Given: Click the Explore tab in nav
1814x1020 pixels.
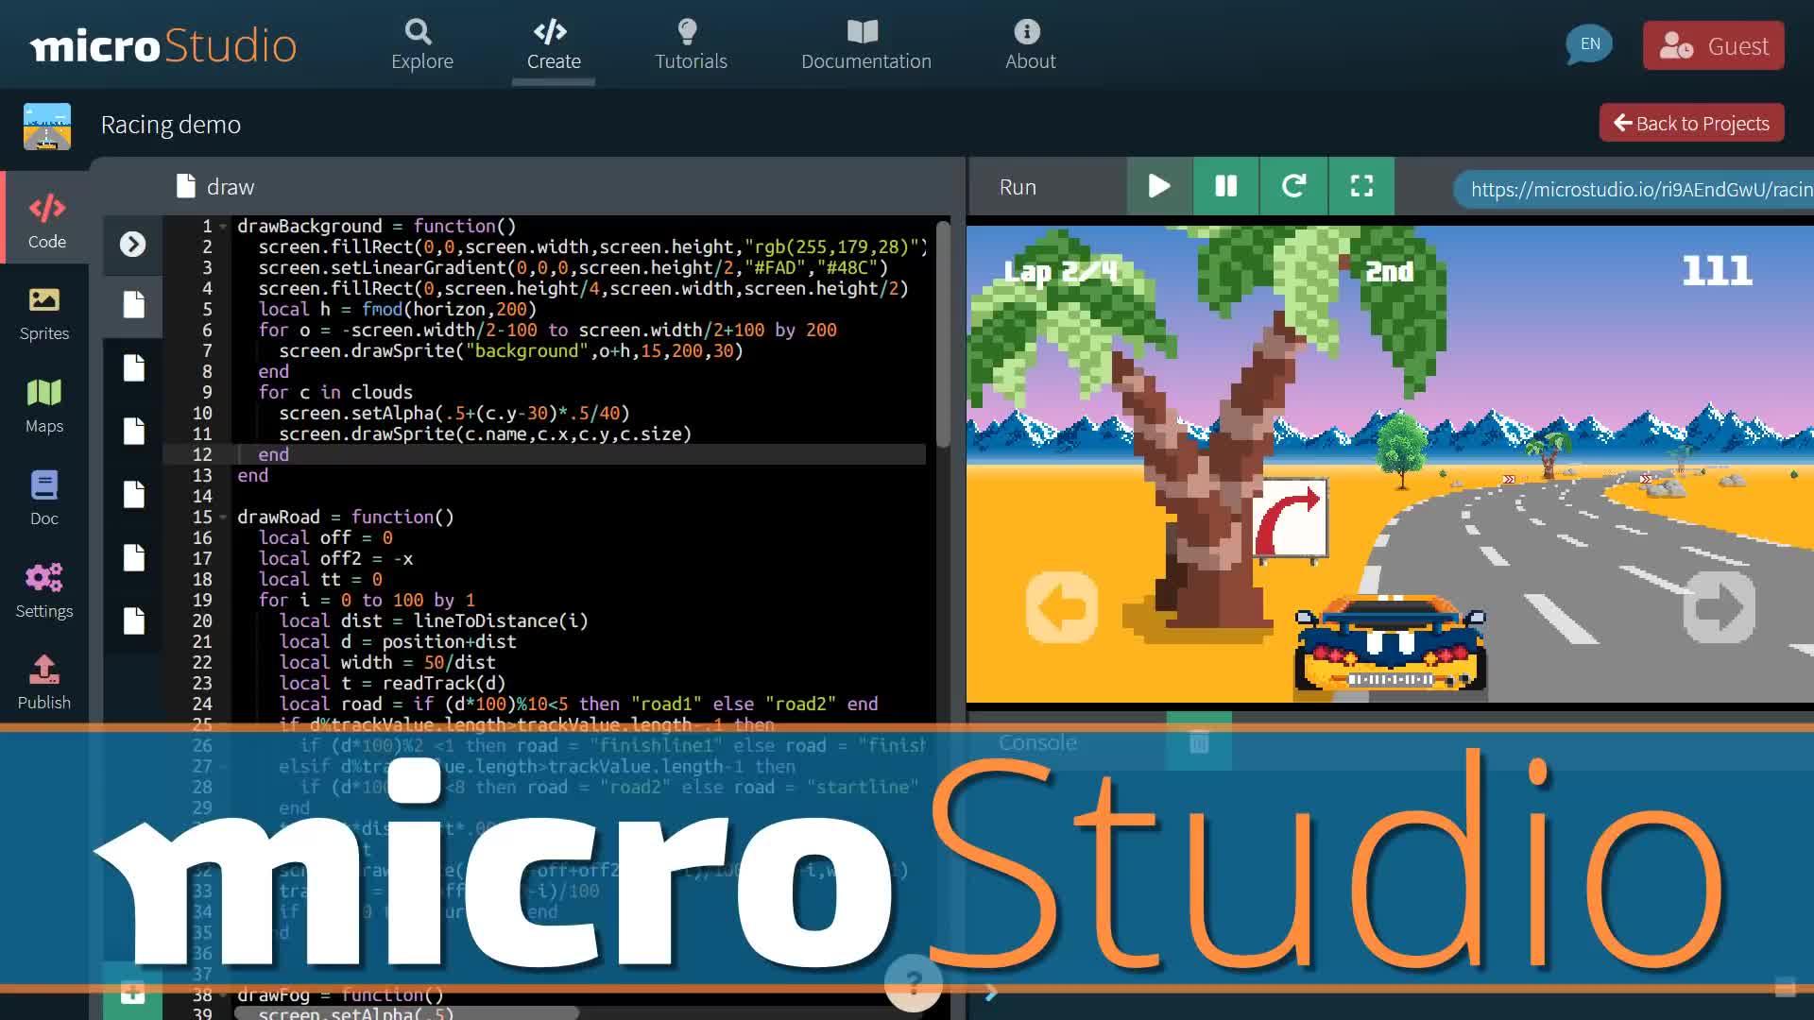Looking at the screenshot, I should (421, 43).
